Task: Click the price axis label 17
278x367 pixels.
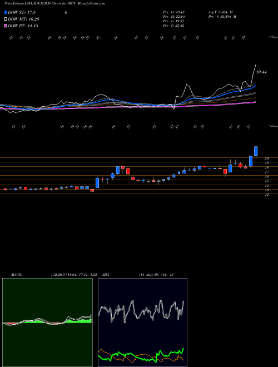Action: coord(266,172)
